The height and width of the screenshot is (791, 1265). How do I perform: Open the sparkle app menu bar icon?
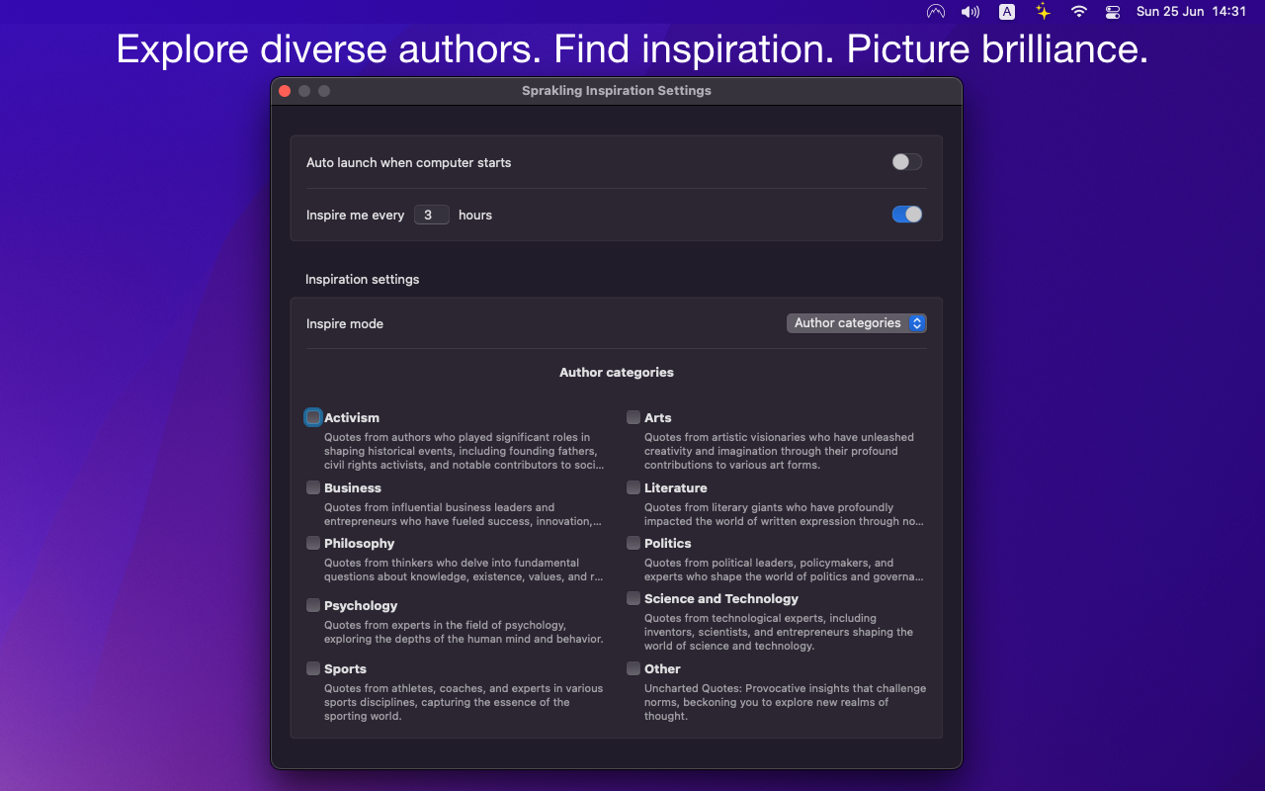tap(1043, 12)
